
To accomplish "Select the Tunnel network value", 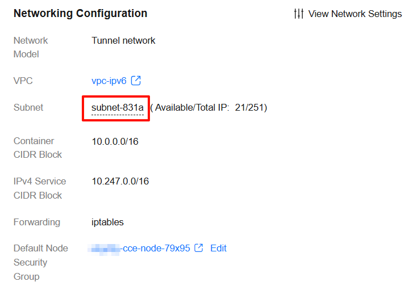I will point(123,41).
